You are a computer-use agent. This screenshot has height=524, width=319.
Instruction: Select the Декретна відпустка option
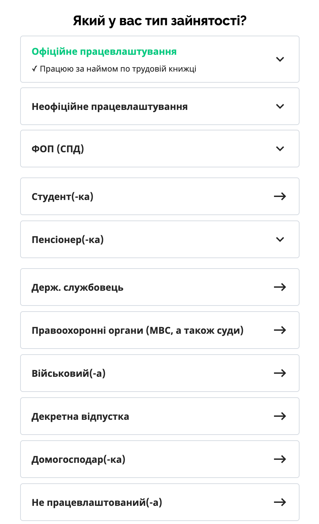(x=80, y=416)
